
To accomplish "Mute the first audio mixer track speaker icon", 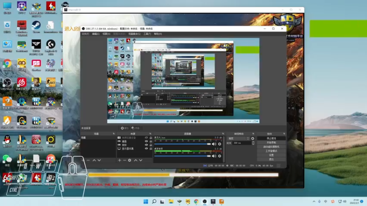I will pos(214,144).
